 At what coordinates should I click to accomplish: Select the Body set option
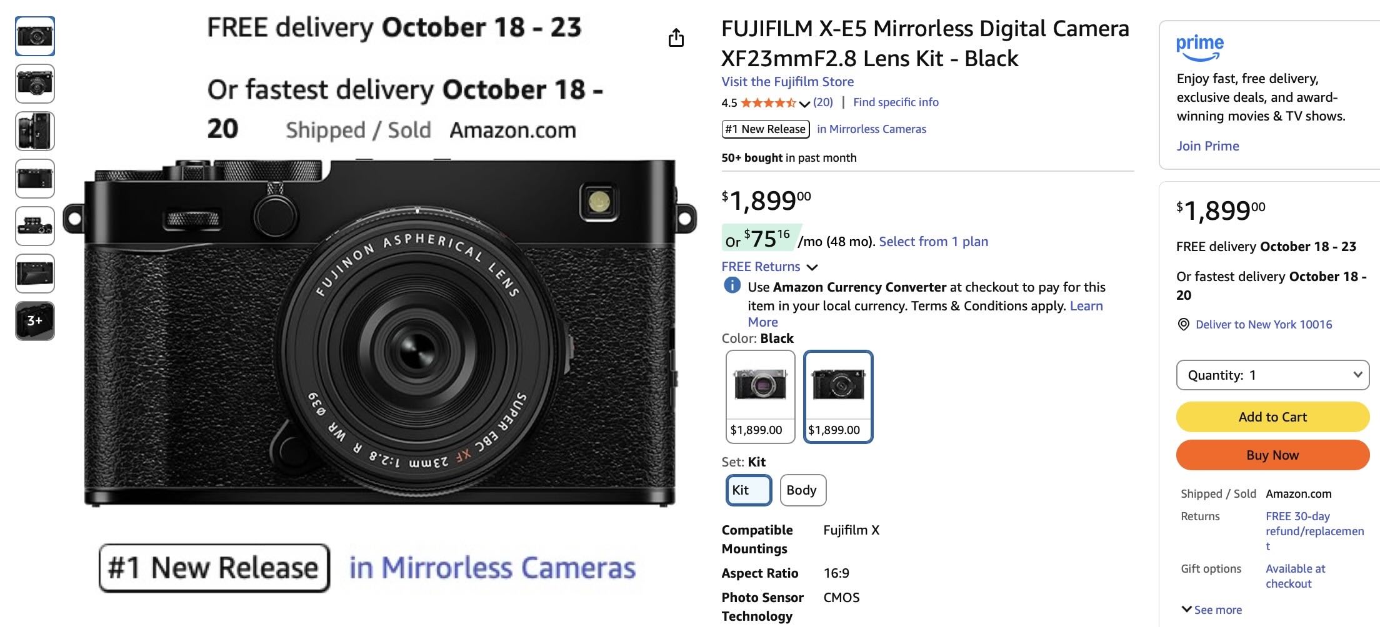coord(802,490)
